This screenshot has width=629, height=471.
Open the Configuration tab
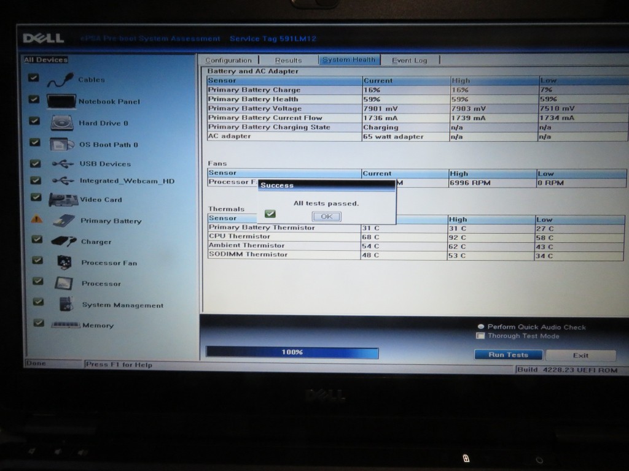tap(229, 61)
